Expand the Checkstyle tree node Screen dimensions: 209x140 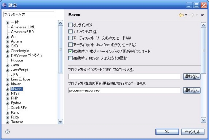tap(8, 51)
